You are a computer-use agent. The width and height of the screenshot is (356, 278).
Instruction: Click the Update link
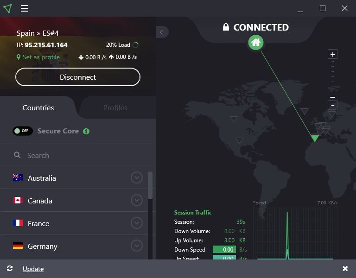pos(33,269)
